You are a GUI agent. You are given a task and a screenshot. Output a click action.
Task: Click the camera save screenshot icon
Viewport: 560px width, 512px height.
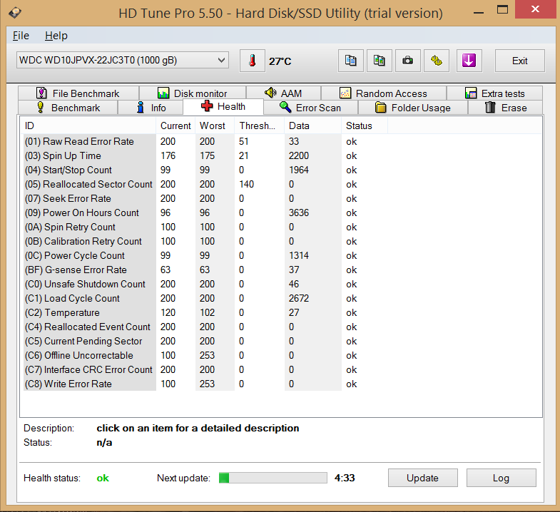(408, 61)
